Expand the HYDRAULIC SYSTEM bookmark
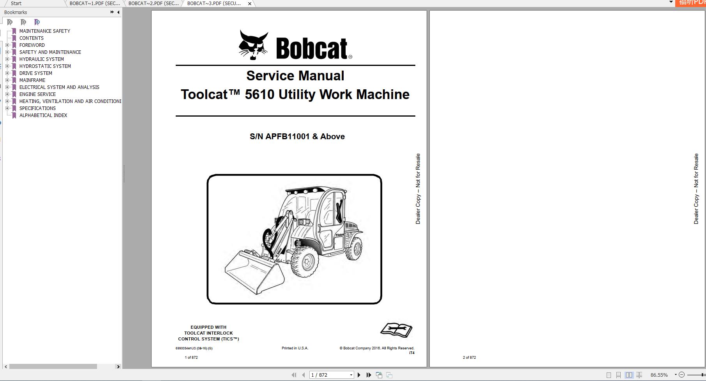Viewport: 706px width, 381px height. [x=7, y=59]
